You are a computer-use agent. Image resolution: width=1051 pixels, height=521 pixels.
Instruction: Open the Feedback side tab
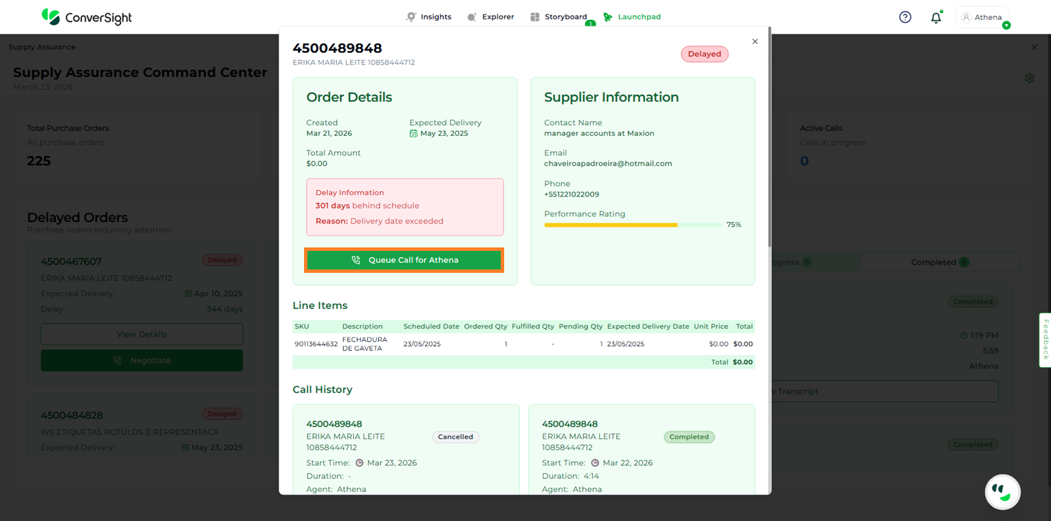pos(1045,340)
